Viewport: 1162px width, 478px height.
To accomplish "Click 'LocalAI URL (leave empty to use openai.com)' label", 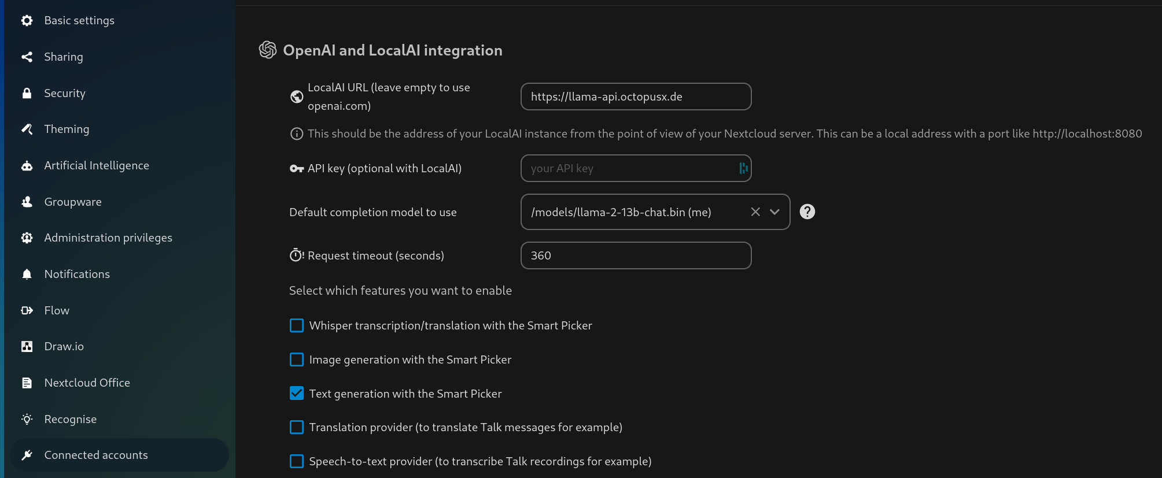I will coord(389,97).
